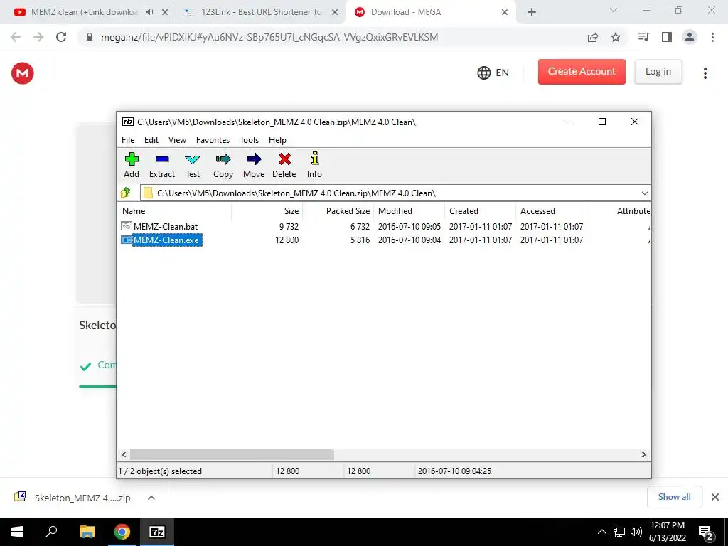Click the Add toolbar icon in 7-Zip

[x=132, y=165]
